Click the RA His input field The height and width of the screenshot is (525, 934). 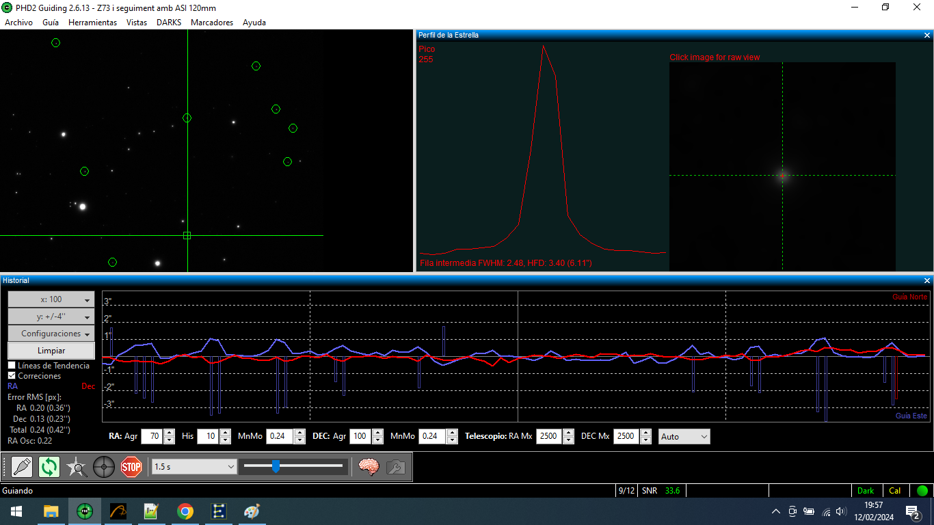coord(208,436)
